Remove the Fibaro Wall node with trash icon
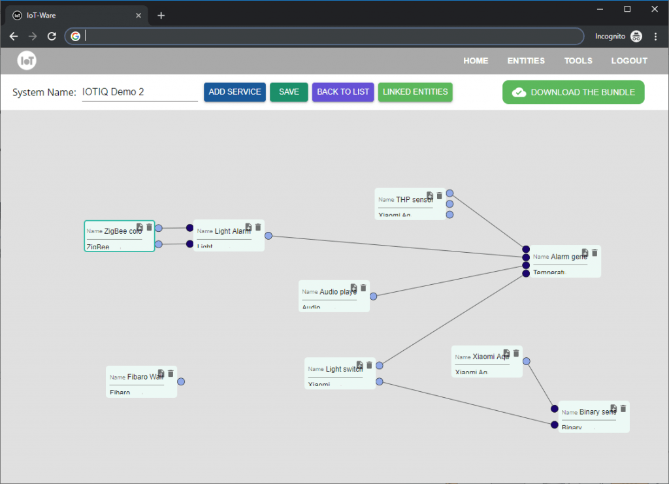The width and height of the screenshot is (669, 484). [x=171, y=374]
